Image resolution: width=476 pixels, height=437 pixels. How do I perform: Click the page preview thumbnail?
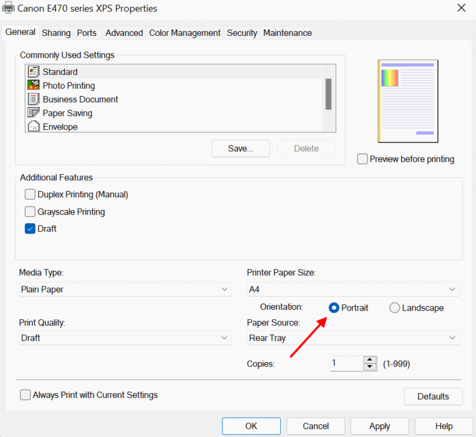click(x=408, y=101)
